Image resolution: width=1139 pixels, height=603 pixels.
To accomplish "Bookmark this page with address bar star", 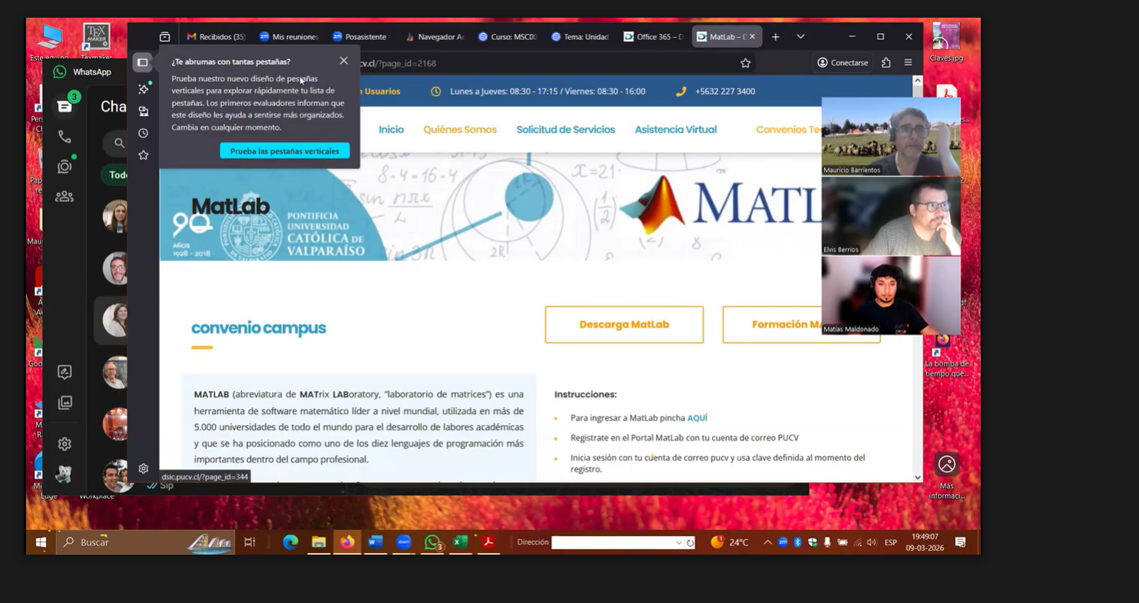I will click(x=745, y=63).
